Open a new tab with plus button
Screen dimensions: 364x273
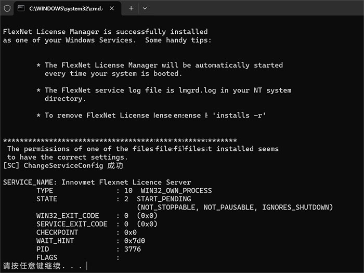coord(131,8)
